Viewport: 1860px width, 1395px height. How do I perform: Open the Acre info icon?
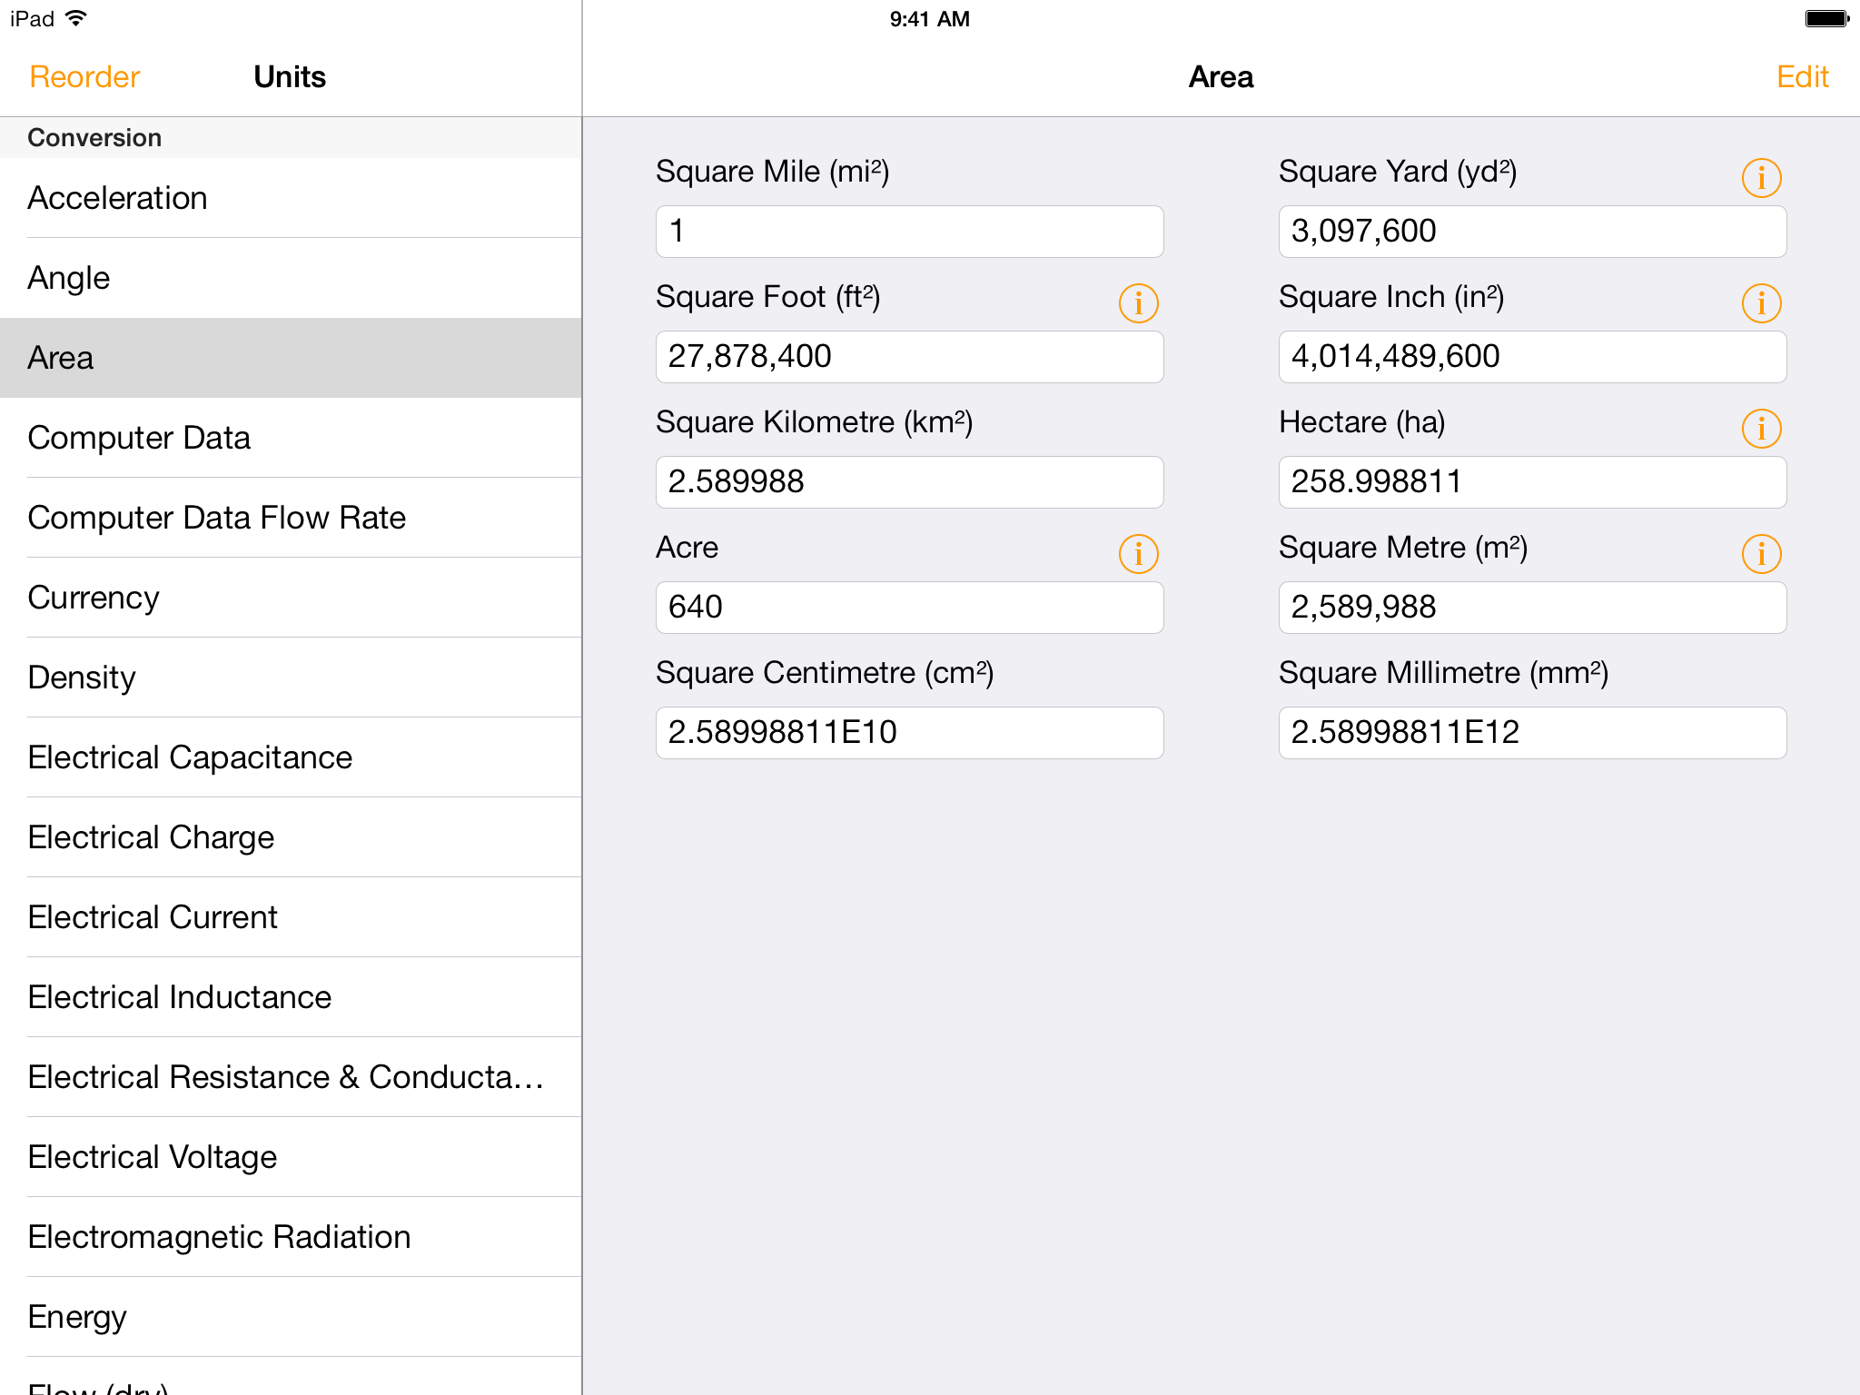tap(1137, 554)
